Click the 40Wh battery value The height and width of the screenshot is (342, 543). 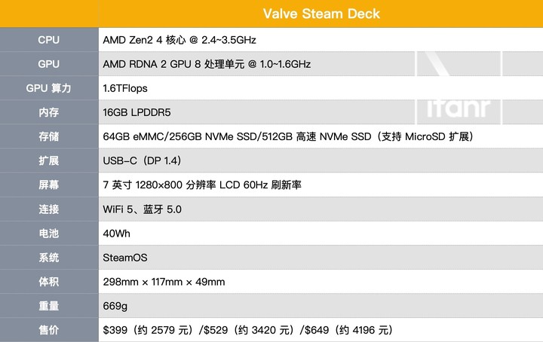[116, 233]
